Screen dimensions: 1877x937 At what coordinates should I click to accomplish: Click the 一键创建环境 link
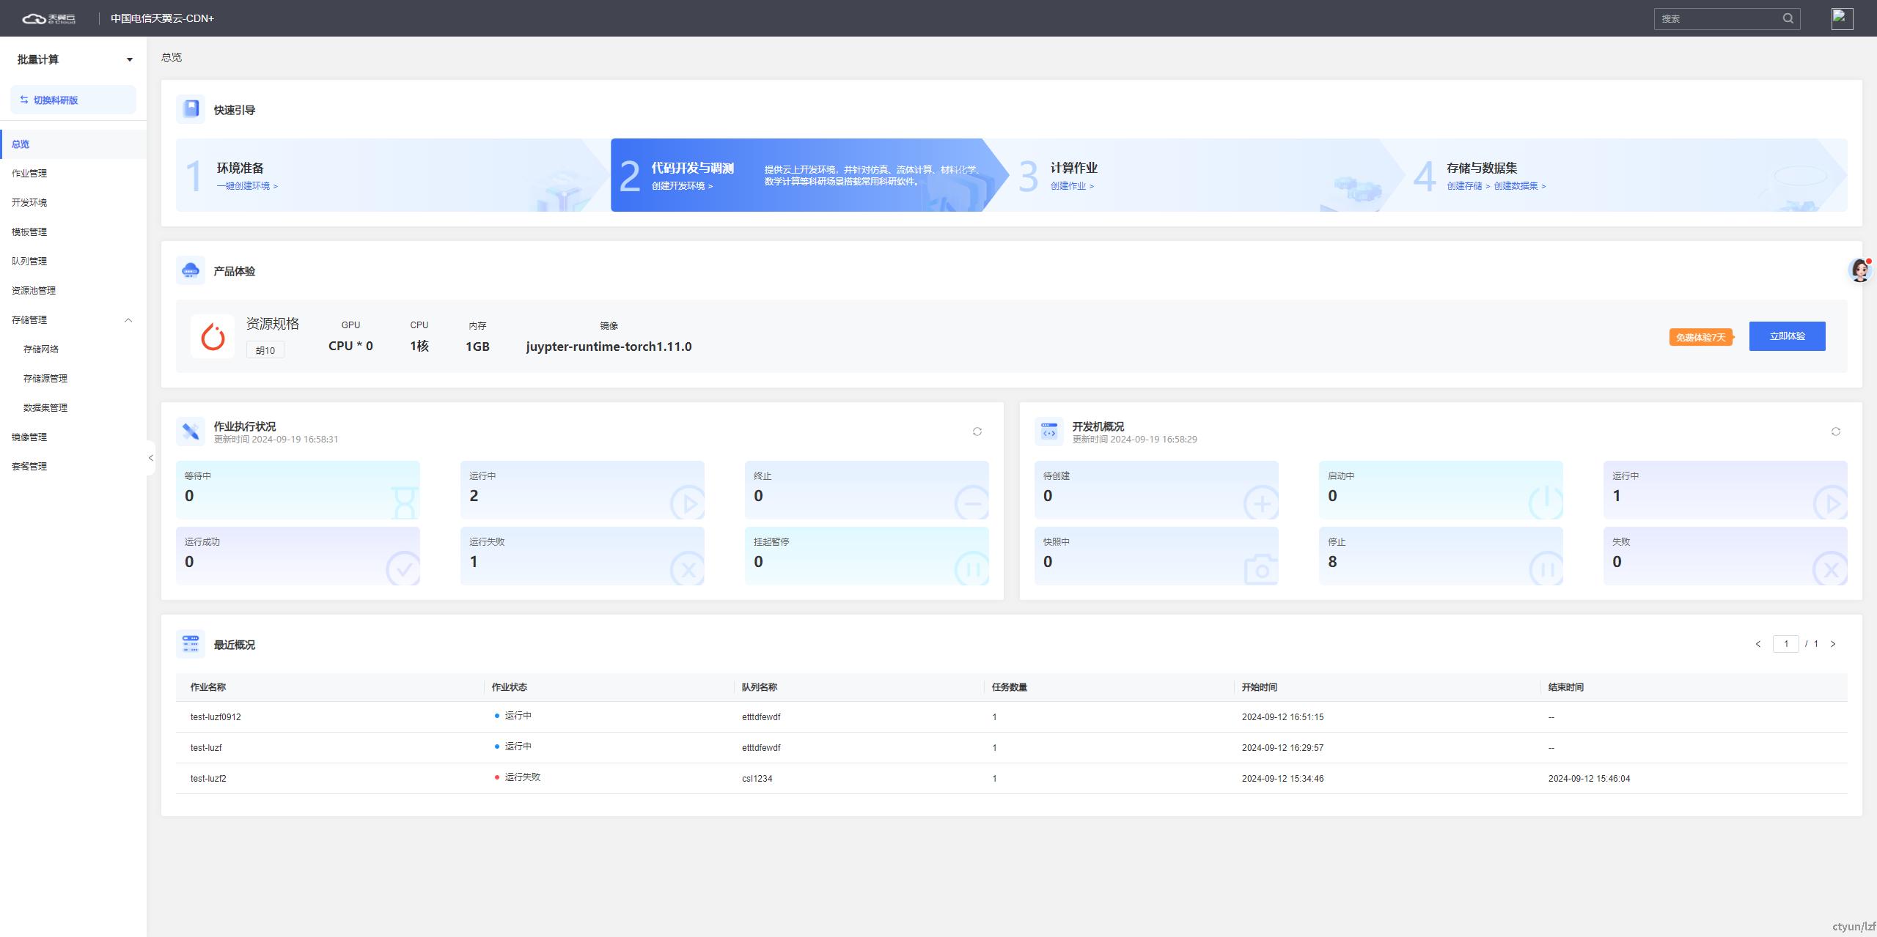click(247, 186)
